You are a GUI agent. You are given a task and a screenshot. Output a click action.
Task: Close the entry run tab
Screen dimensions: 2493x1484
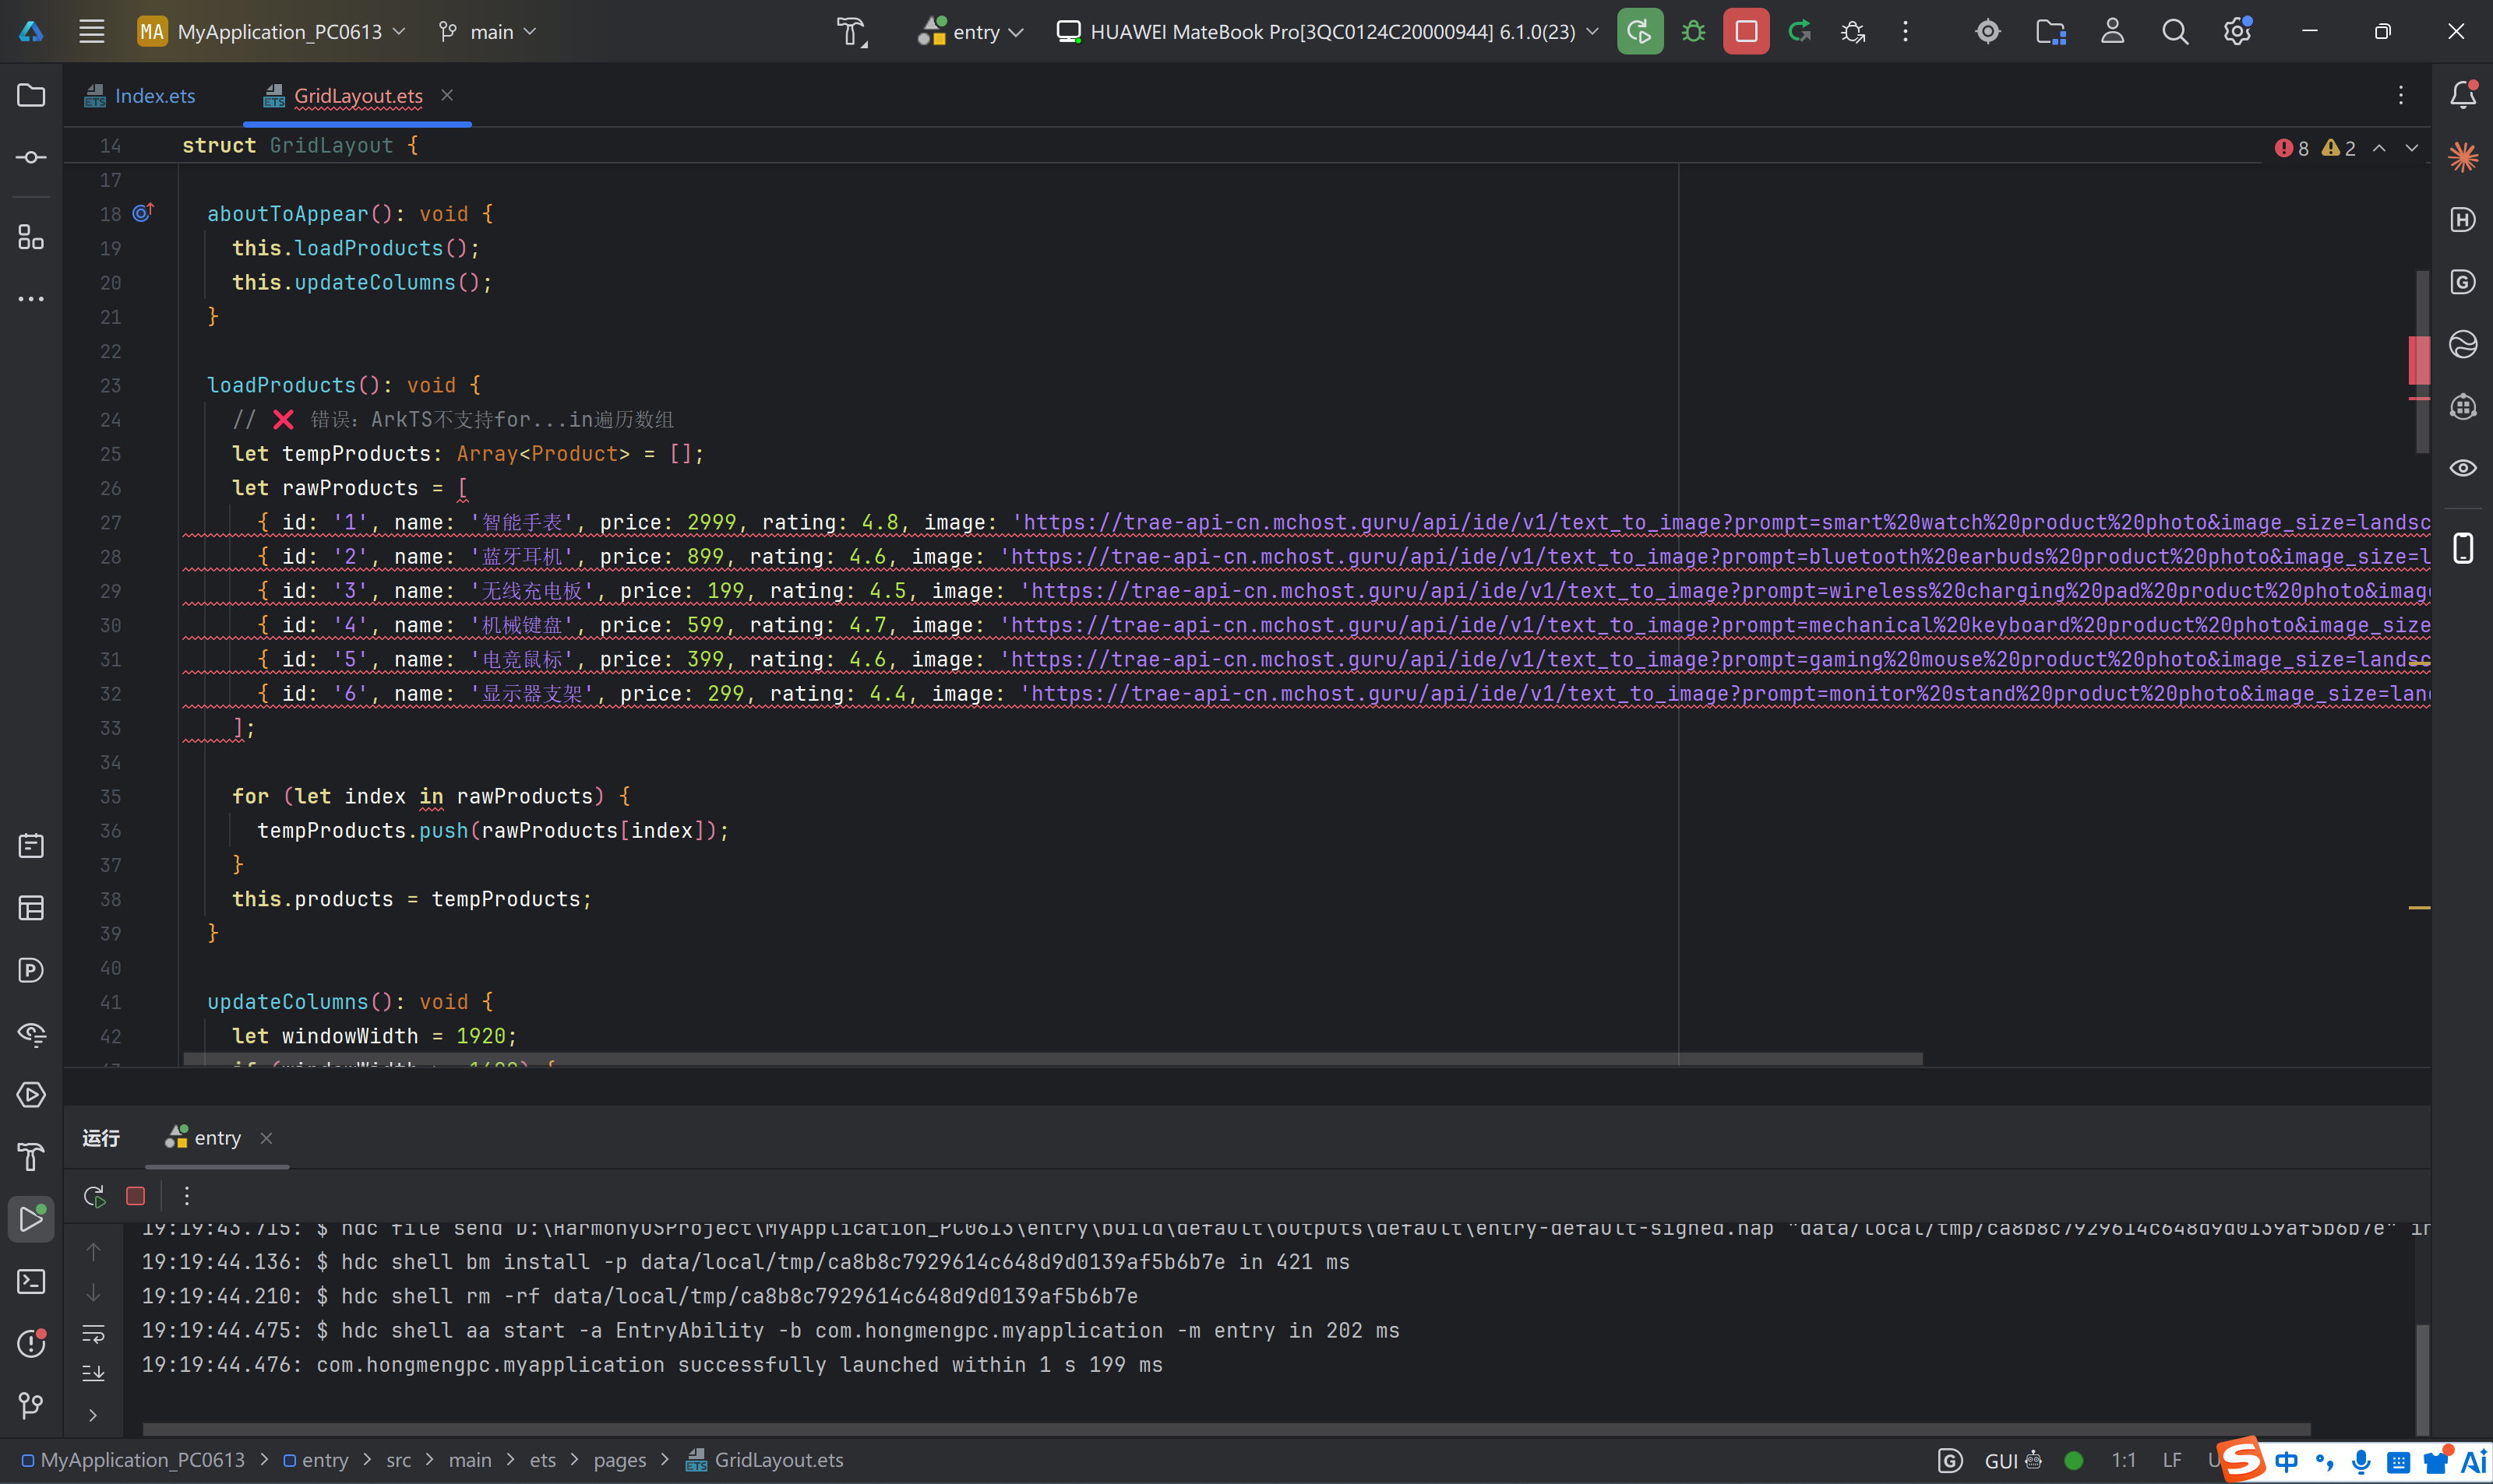[x=266, y=1138]
